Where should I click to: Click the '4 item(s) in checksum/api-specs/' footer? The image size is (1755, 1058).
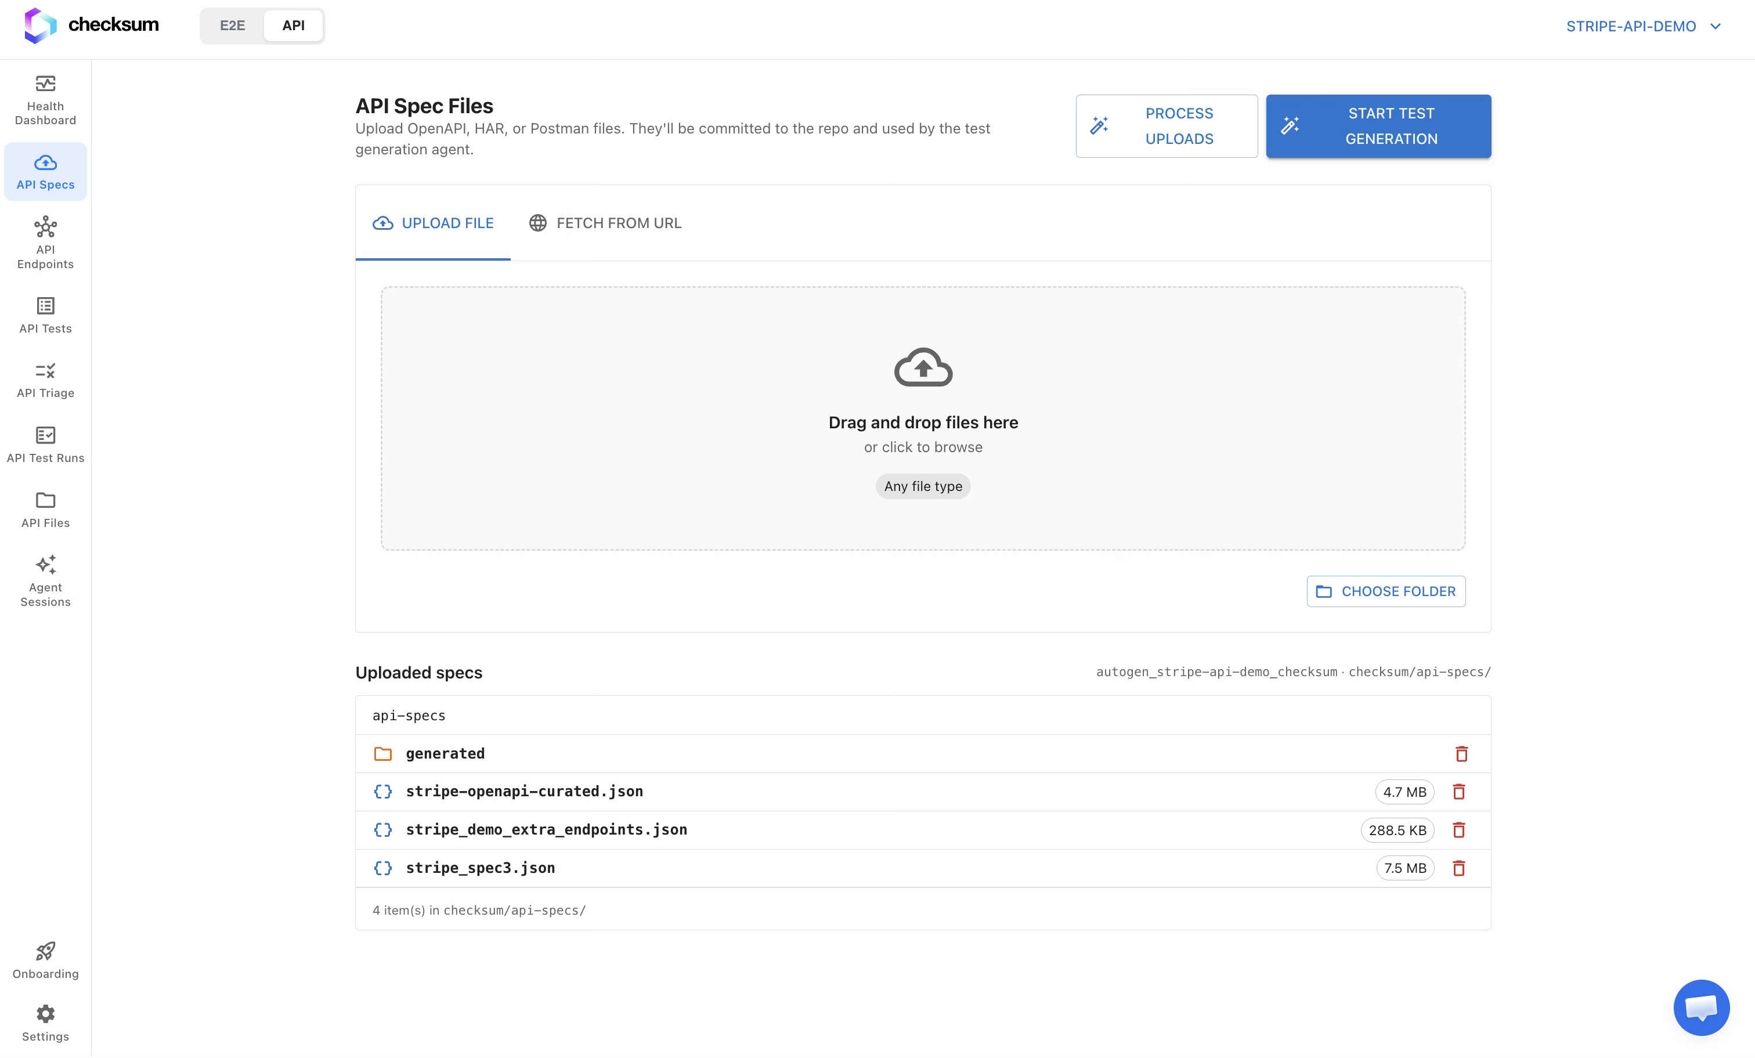(479, 910)
